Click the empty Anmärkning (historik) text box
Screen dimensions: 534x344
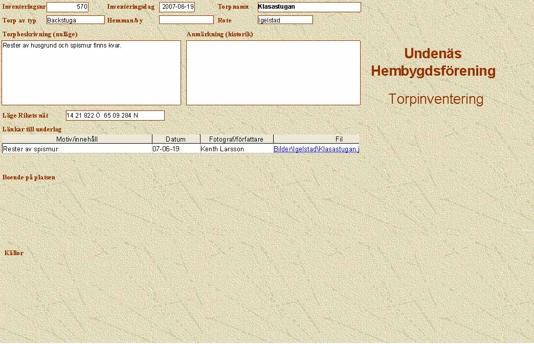click(273, 73)
